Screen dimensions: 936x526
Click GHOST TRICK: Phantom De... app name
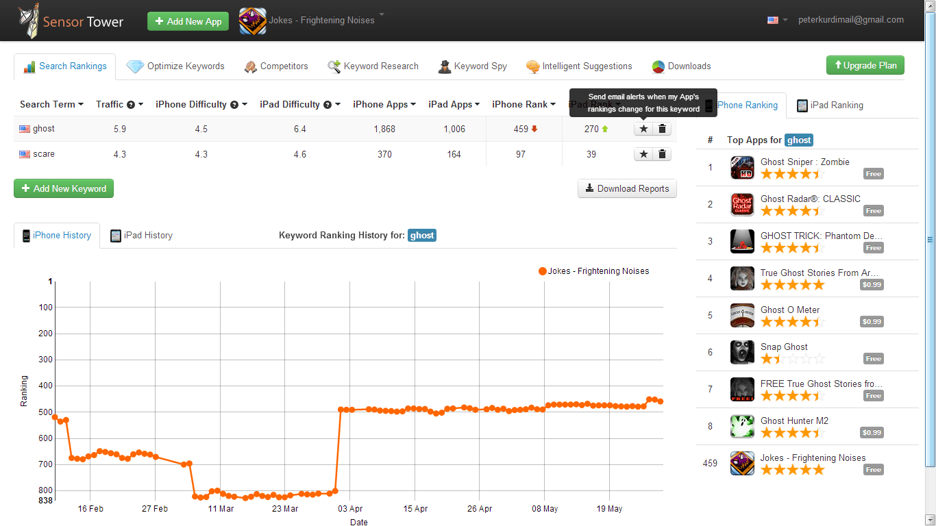tap(821, 236)
